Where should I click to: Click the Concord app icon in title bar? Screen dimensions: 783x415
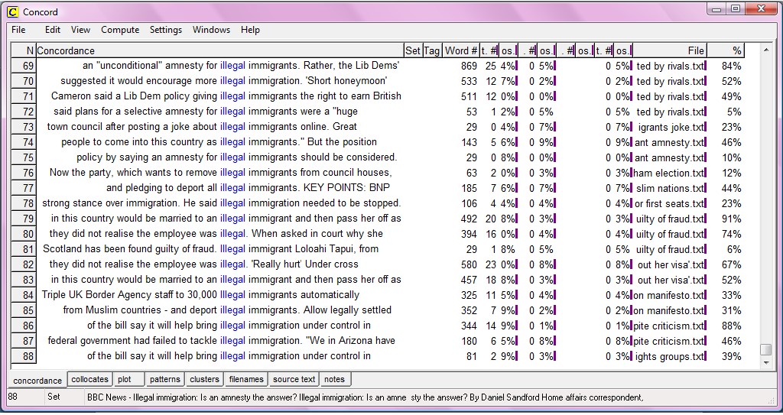13,12
